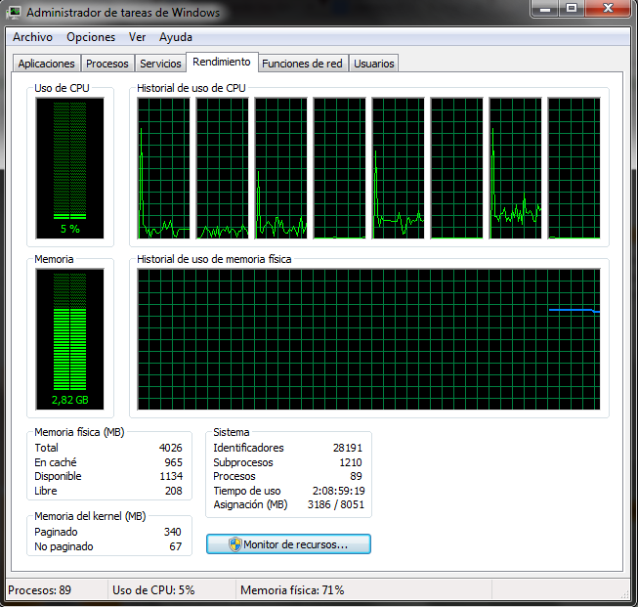Click the seventh CPU core history graph
The image size is (638, 607).
click(515, 168)
